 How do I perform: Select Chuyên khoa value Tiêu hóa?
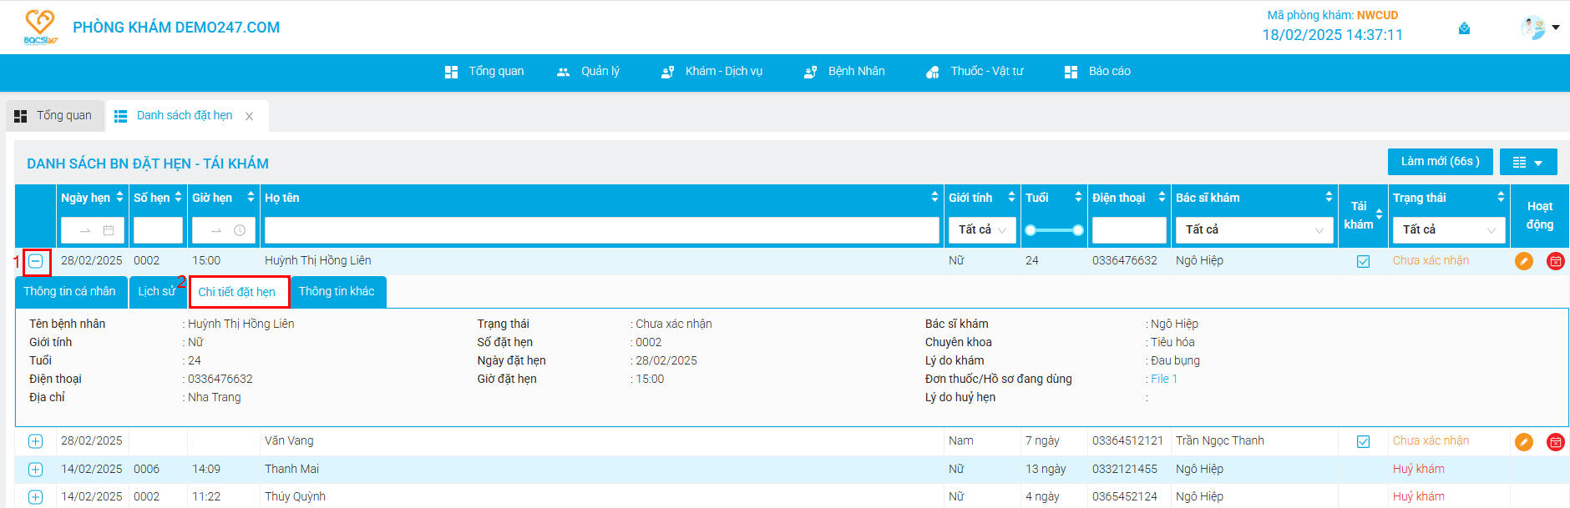click(1172, 343)
